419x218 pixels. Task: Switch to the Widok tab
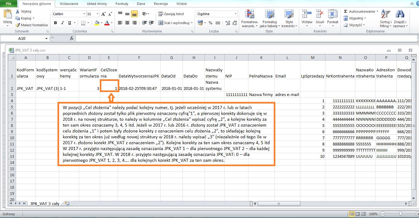pyautogui.click(x=181, y=4)
